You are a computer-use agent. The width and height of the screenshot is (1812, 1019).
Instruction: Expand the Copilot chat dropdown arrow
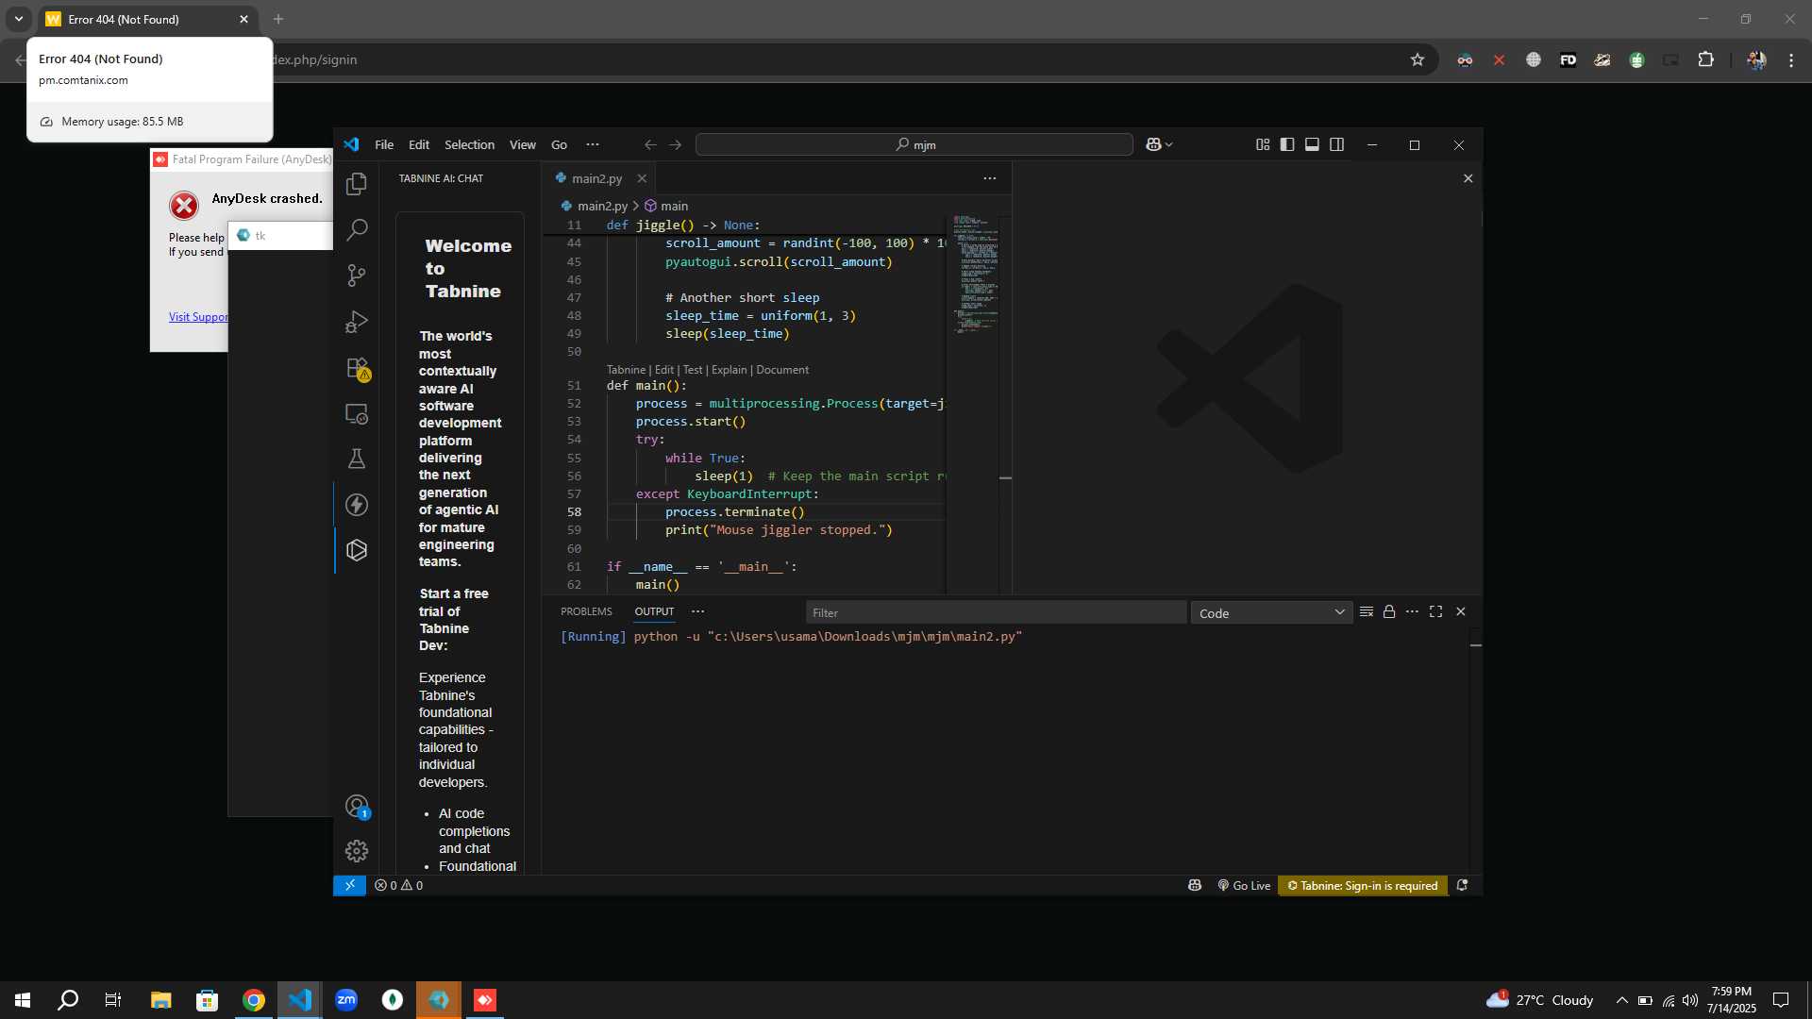pos(1169,144)
